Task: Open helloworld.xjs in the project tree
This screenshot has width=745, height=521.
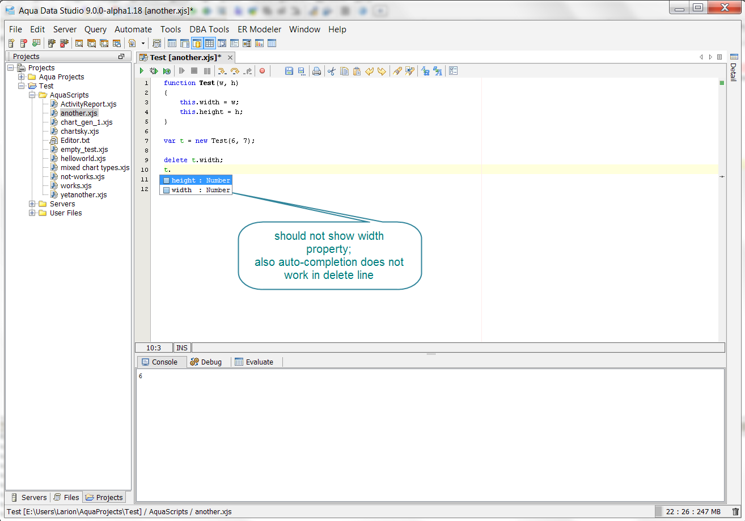Action: [x=83, y=159]
